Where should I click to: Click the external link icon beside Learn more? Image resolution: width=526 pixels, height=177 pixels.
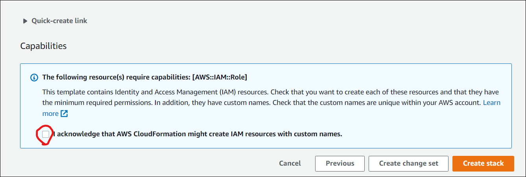click(x=64, y=114)
